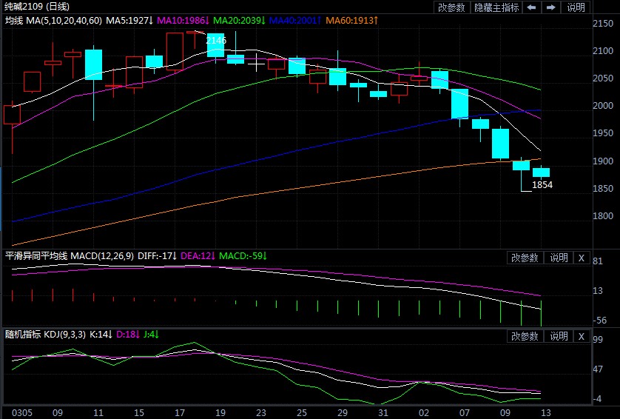Image resolution: width=620 pixels, height=419 pixels.
Task: Select the MA10:1986 value
Action: point(183,20)
